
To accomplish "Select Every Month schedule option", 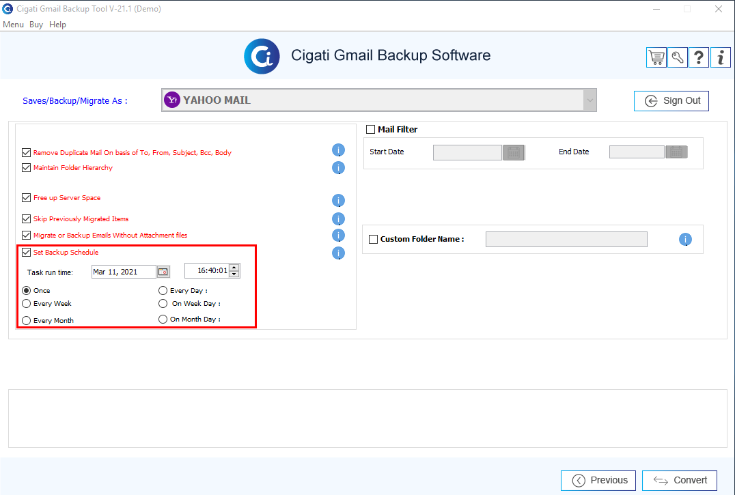I will point(26,320).
